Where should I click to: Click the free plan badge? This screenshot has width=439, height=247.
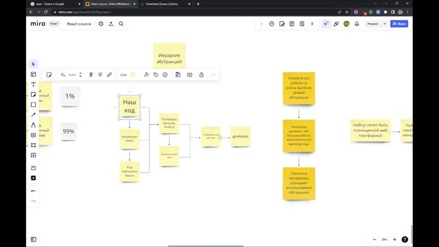tap(54, 23)
